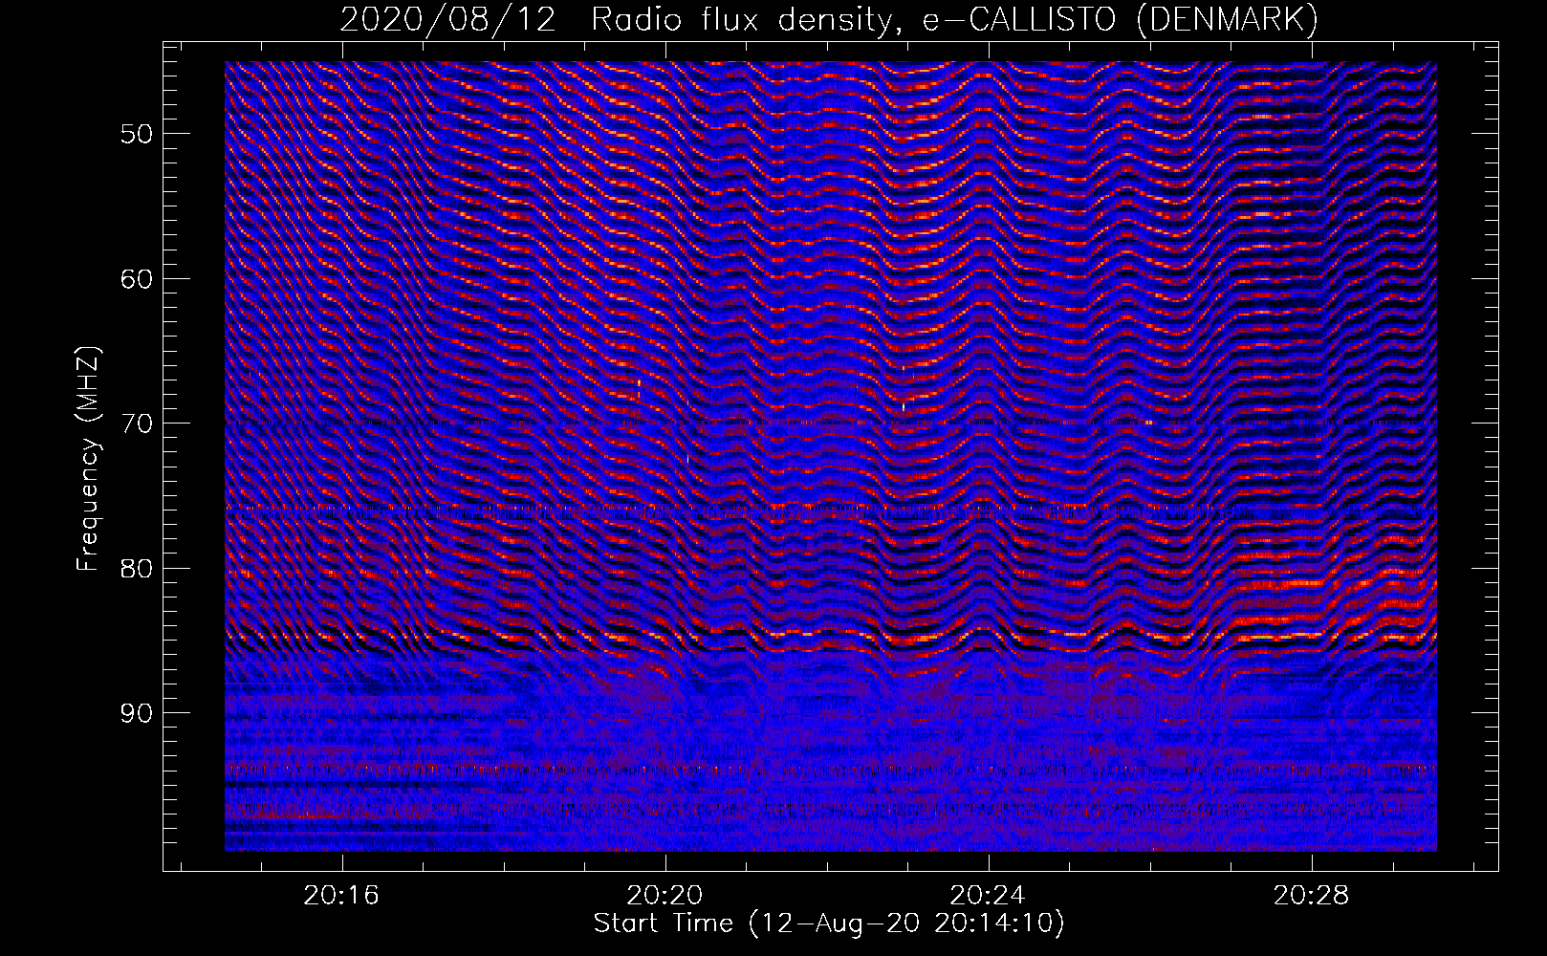
Task: Click the 20:16 time tick label
Action: [341, 895]
